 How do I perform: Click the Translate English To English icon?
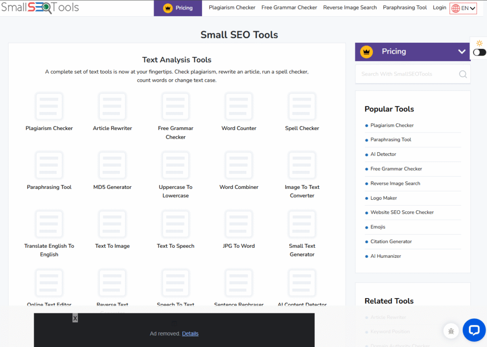point(49,224)
